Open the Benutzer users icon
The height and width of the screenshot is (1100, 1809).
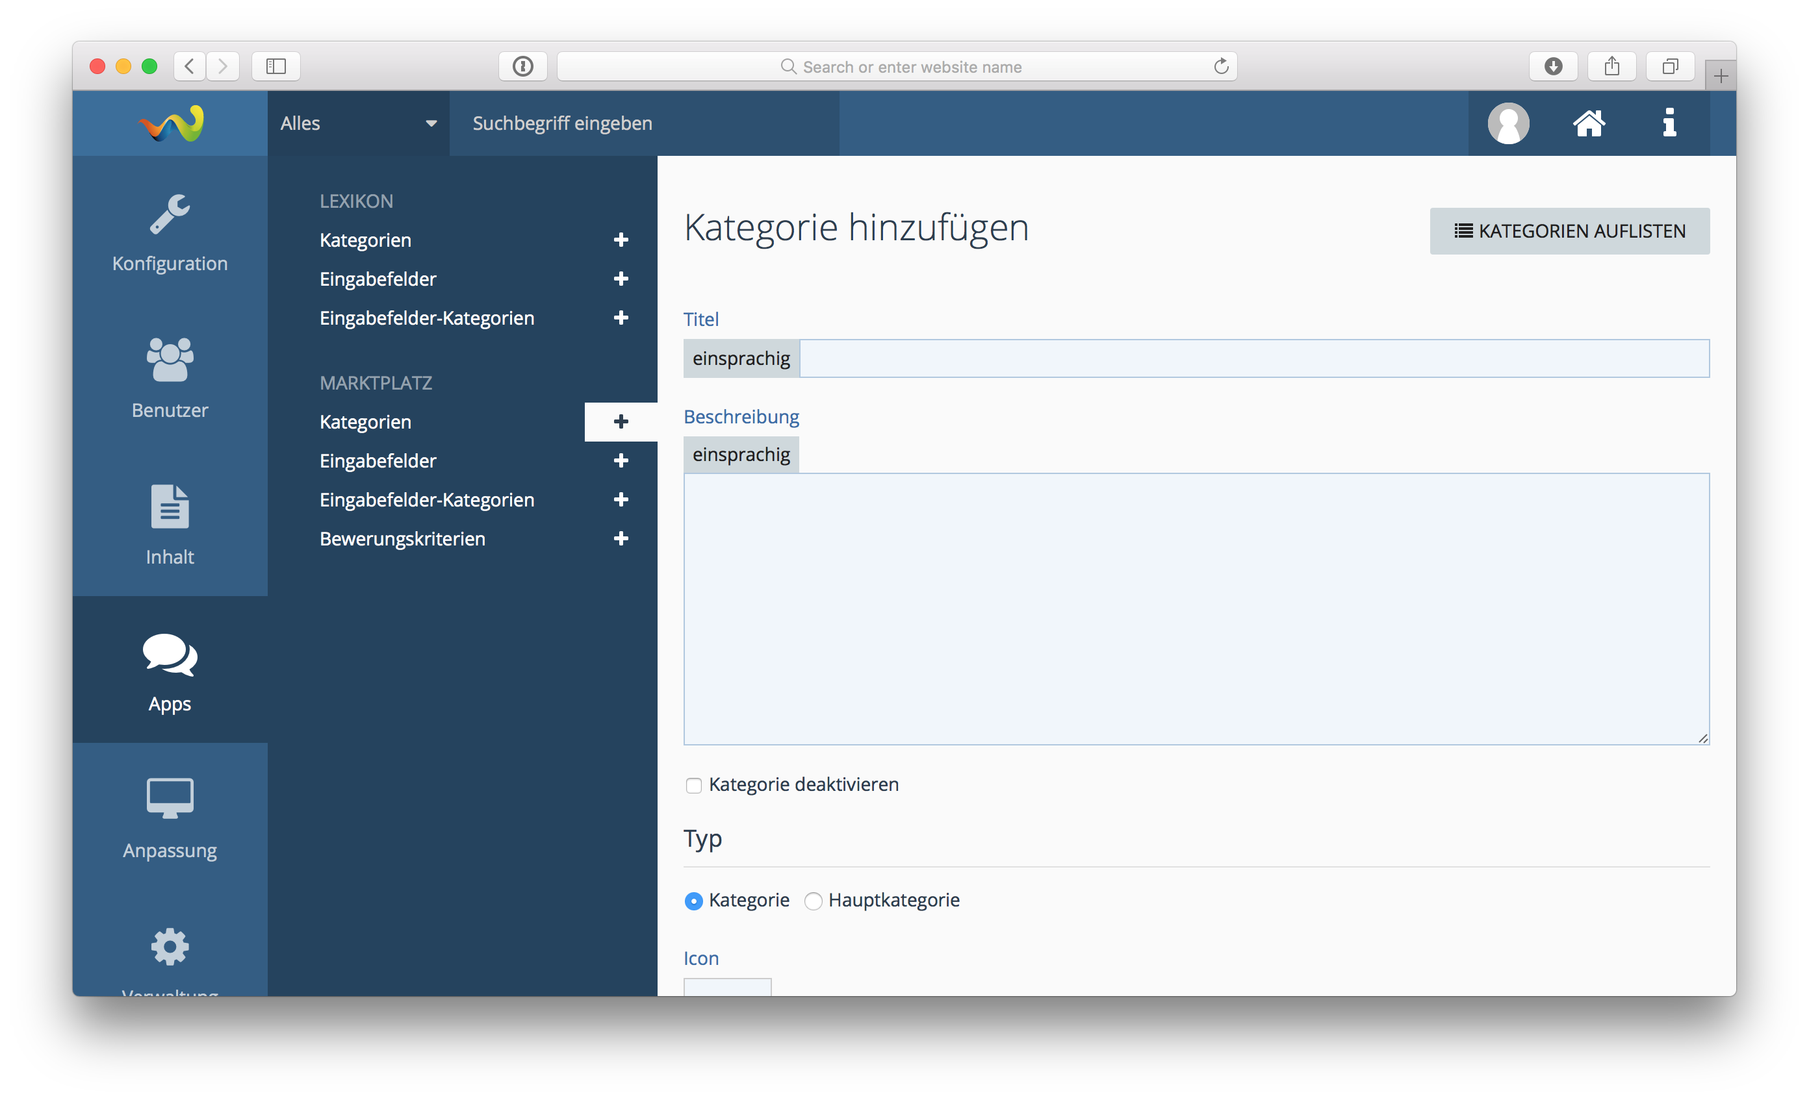(x=170, y=360)
